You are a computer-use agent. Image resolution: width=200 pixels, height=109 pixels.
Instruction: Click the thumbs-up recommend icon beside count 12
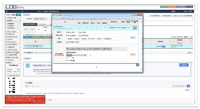tap(174, 86)
